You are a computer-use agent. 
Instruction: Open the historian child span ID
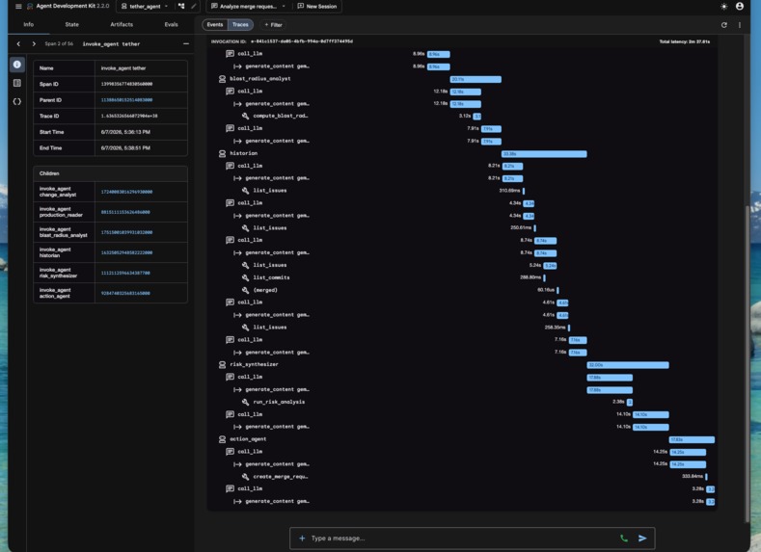click(126, 253)
